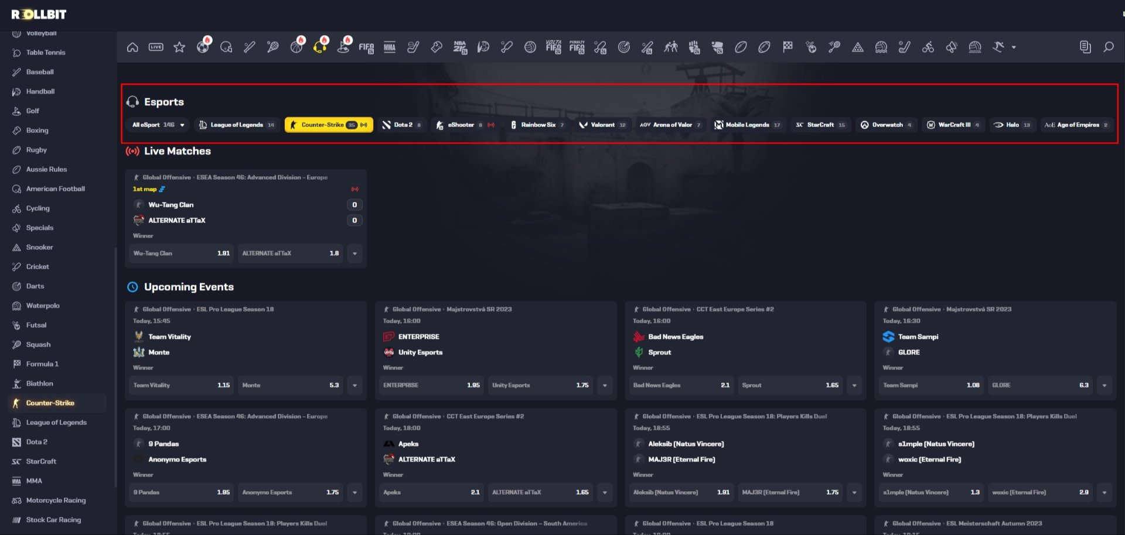Select the soccer ball icon in toolbar
Screen dimensions: 1125x535
tap(203, 47)
